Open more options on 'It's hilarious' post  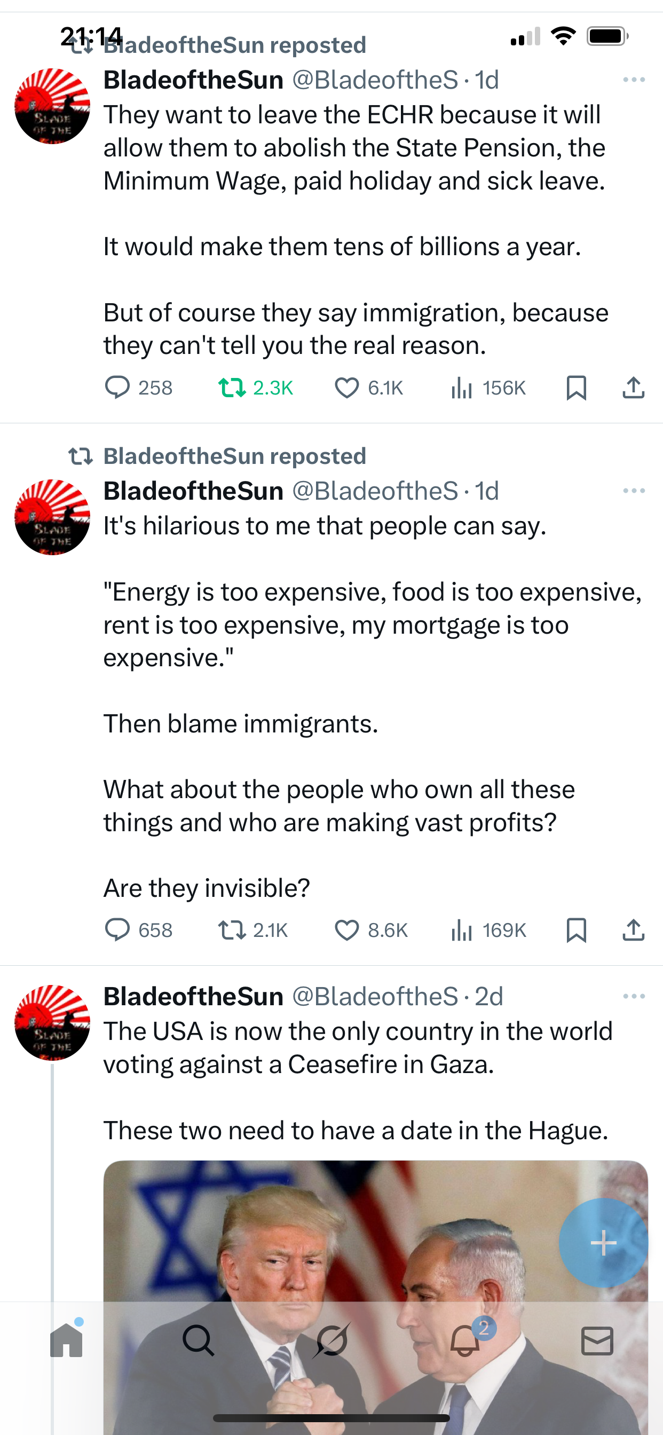634,491
